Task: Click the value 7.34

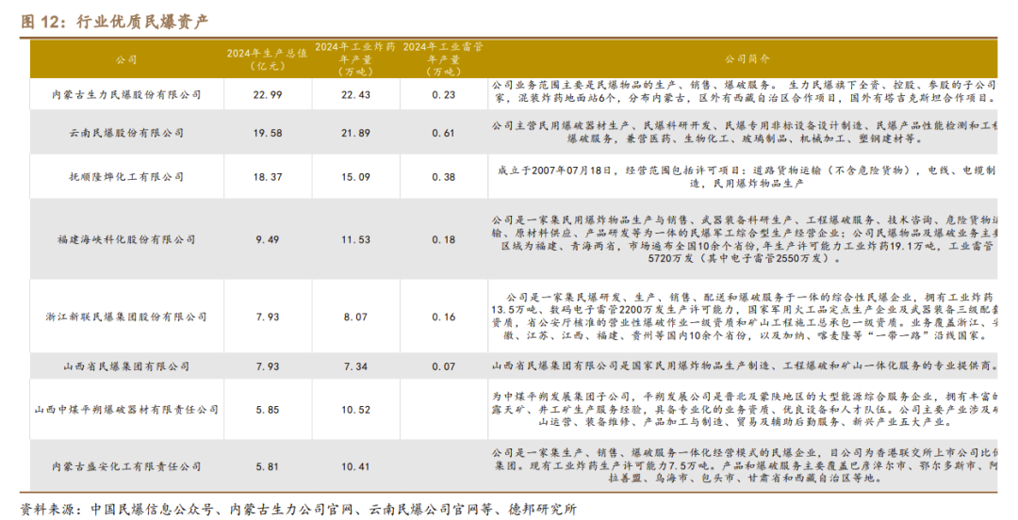Action: [355, 366]
